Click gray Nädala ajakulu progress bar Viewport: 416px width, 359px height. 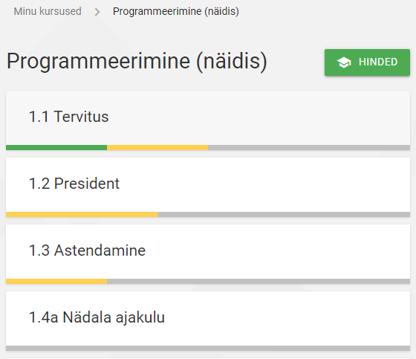pyautogui.click(x=208, y=349)
